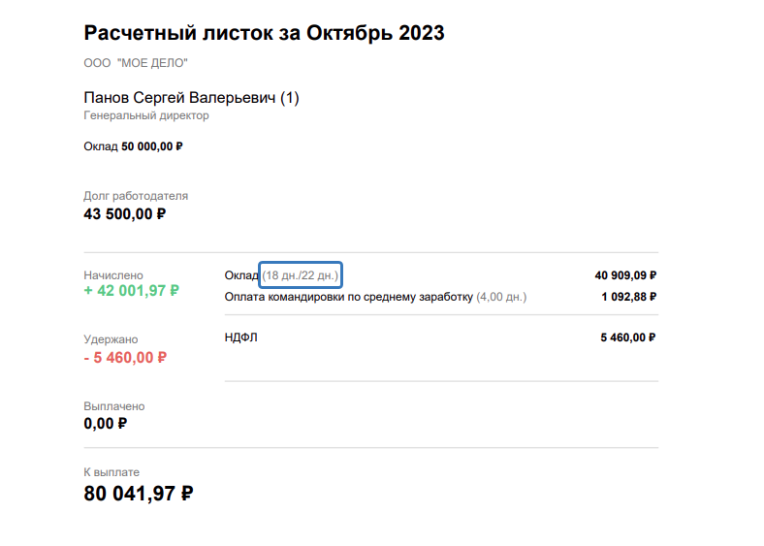Click the Начислено section label
The width and height of the screenshot is (764, 546).
coord(113,275)
